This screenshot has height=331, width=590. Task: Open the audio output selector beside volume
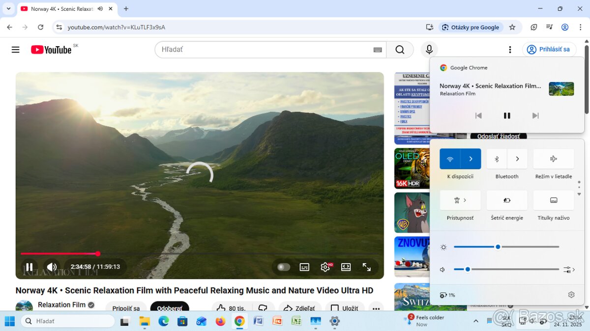[569, 270]
